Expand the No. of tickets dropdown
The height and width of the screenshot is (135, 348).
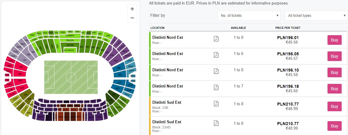[x=250, y=16]
